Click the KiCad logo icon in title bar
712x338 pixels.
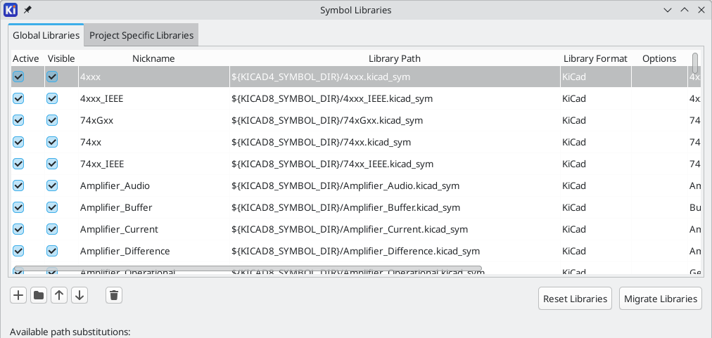click(x=11, y=10)
